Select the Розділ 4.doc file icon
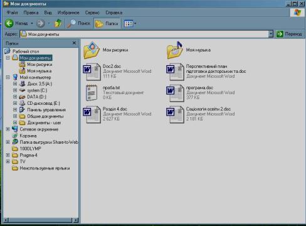Image resolution: width=306 pixels, height=226 pixels. [x=92, y=115]
